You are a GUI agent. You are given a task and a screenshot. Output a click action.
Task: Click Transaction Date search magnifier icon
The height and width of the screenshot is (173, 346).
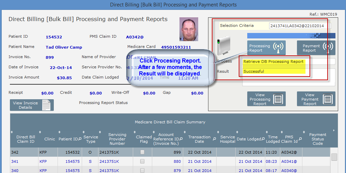(214, 139)
